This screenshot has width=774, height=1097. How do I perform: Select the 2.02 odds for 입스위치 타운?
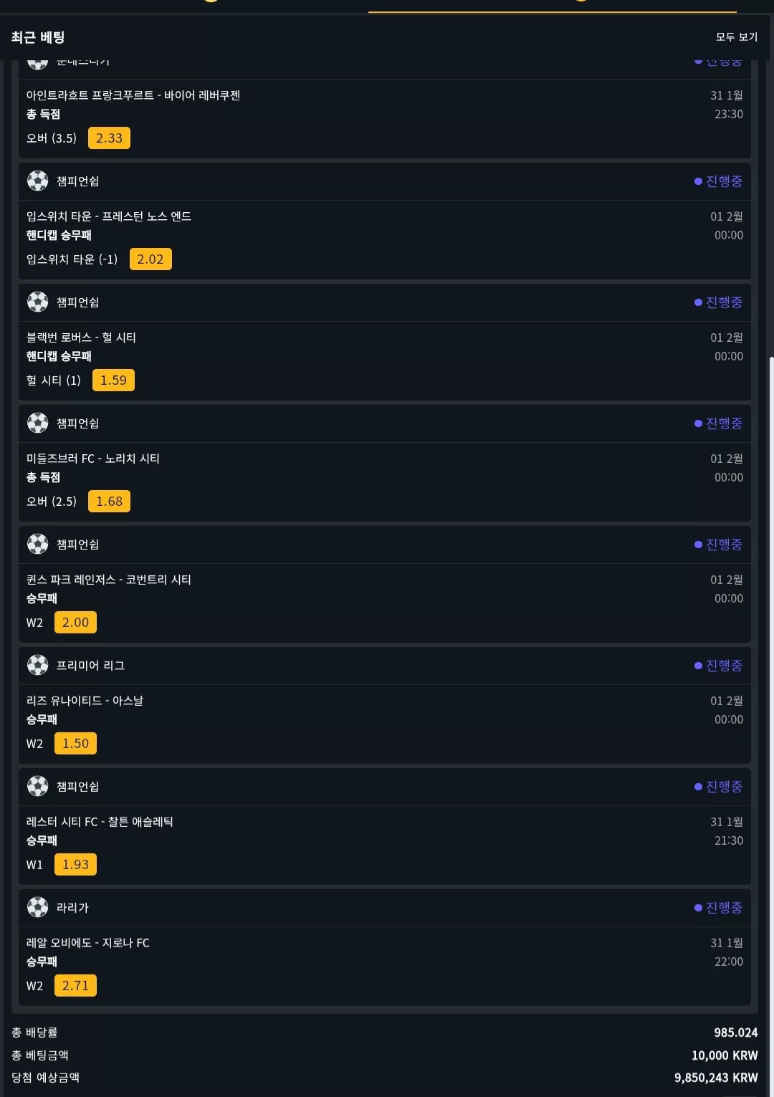[x=150, y=259]
